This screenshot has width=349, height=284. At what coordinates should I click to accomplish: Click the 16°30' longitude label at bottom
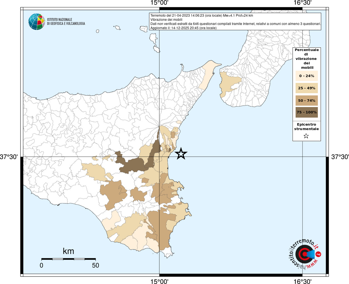pos(303,282)
